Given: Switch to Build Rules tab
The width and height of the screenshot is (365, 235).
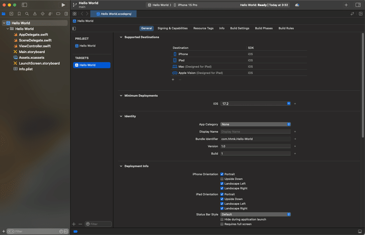Looking at the screenshot, I should [286, 28].
